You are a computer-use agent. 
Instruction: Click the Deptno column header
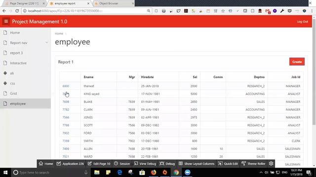259,77
